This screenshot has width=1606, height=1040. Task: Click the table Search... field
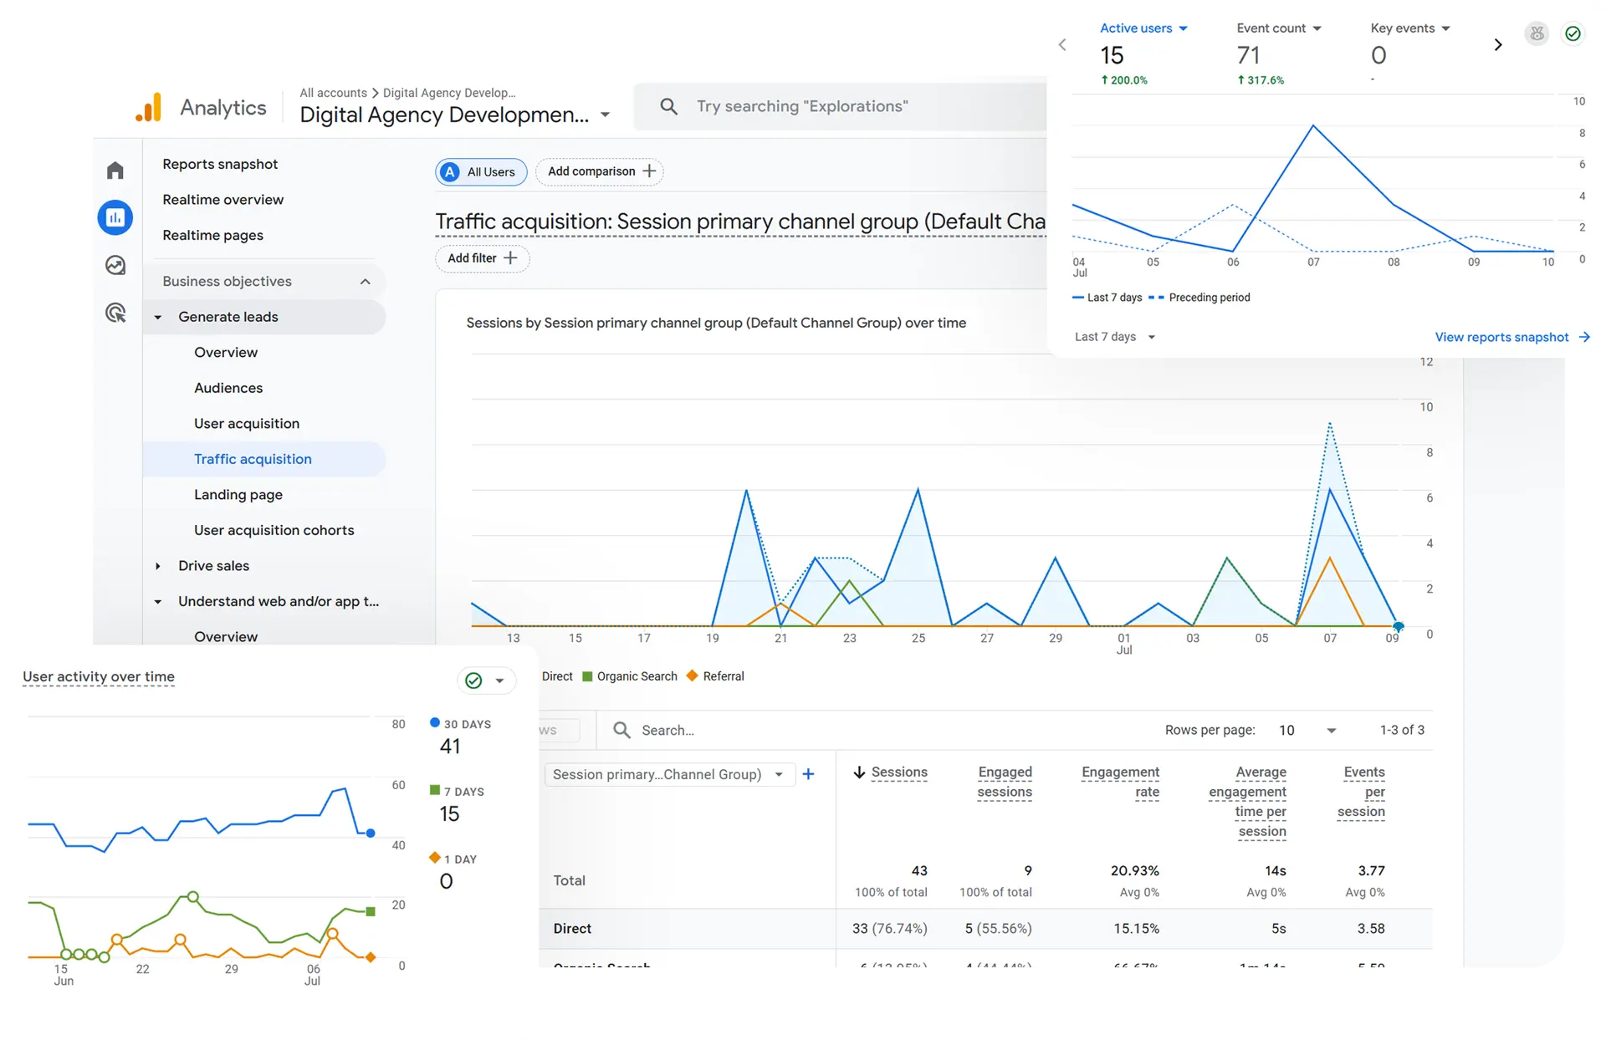(x=667, y=730)
